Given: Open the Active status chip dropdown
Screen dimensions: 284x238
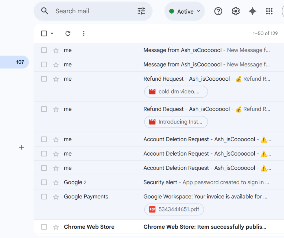Looking at the screenshot, I should 184,11.
